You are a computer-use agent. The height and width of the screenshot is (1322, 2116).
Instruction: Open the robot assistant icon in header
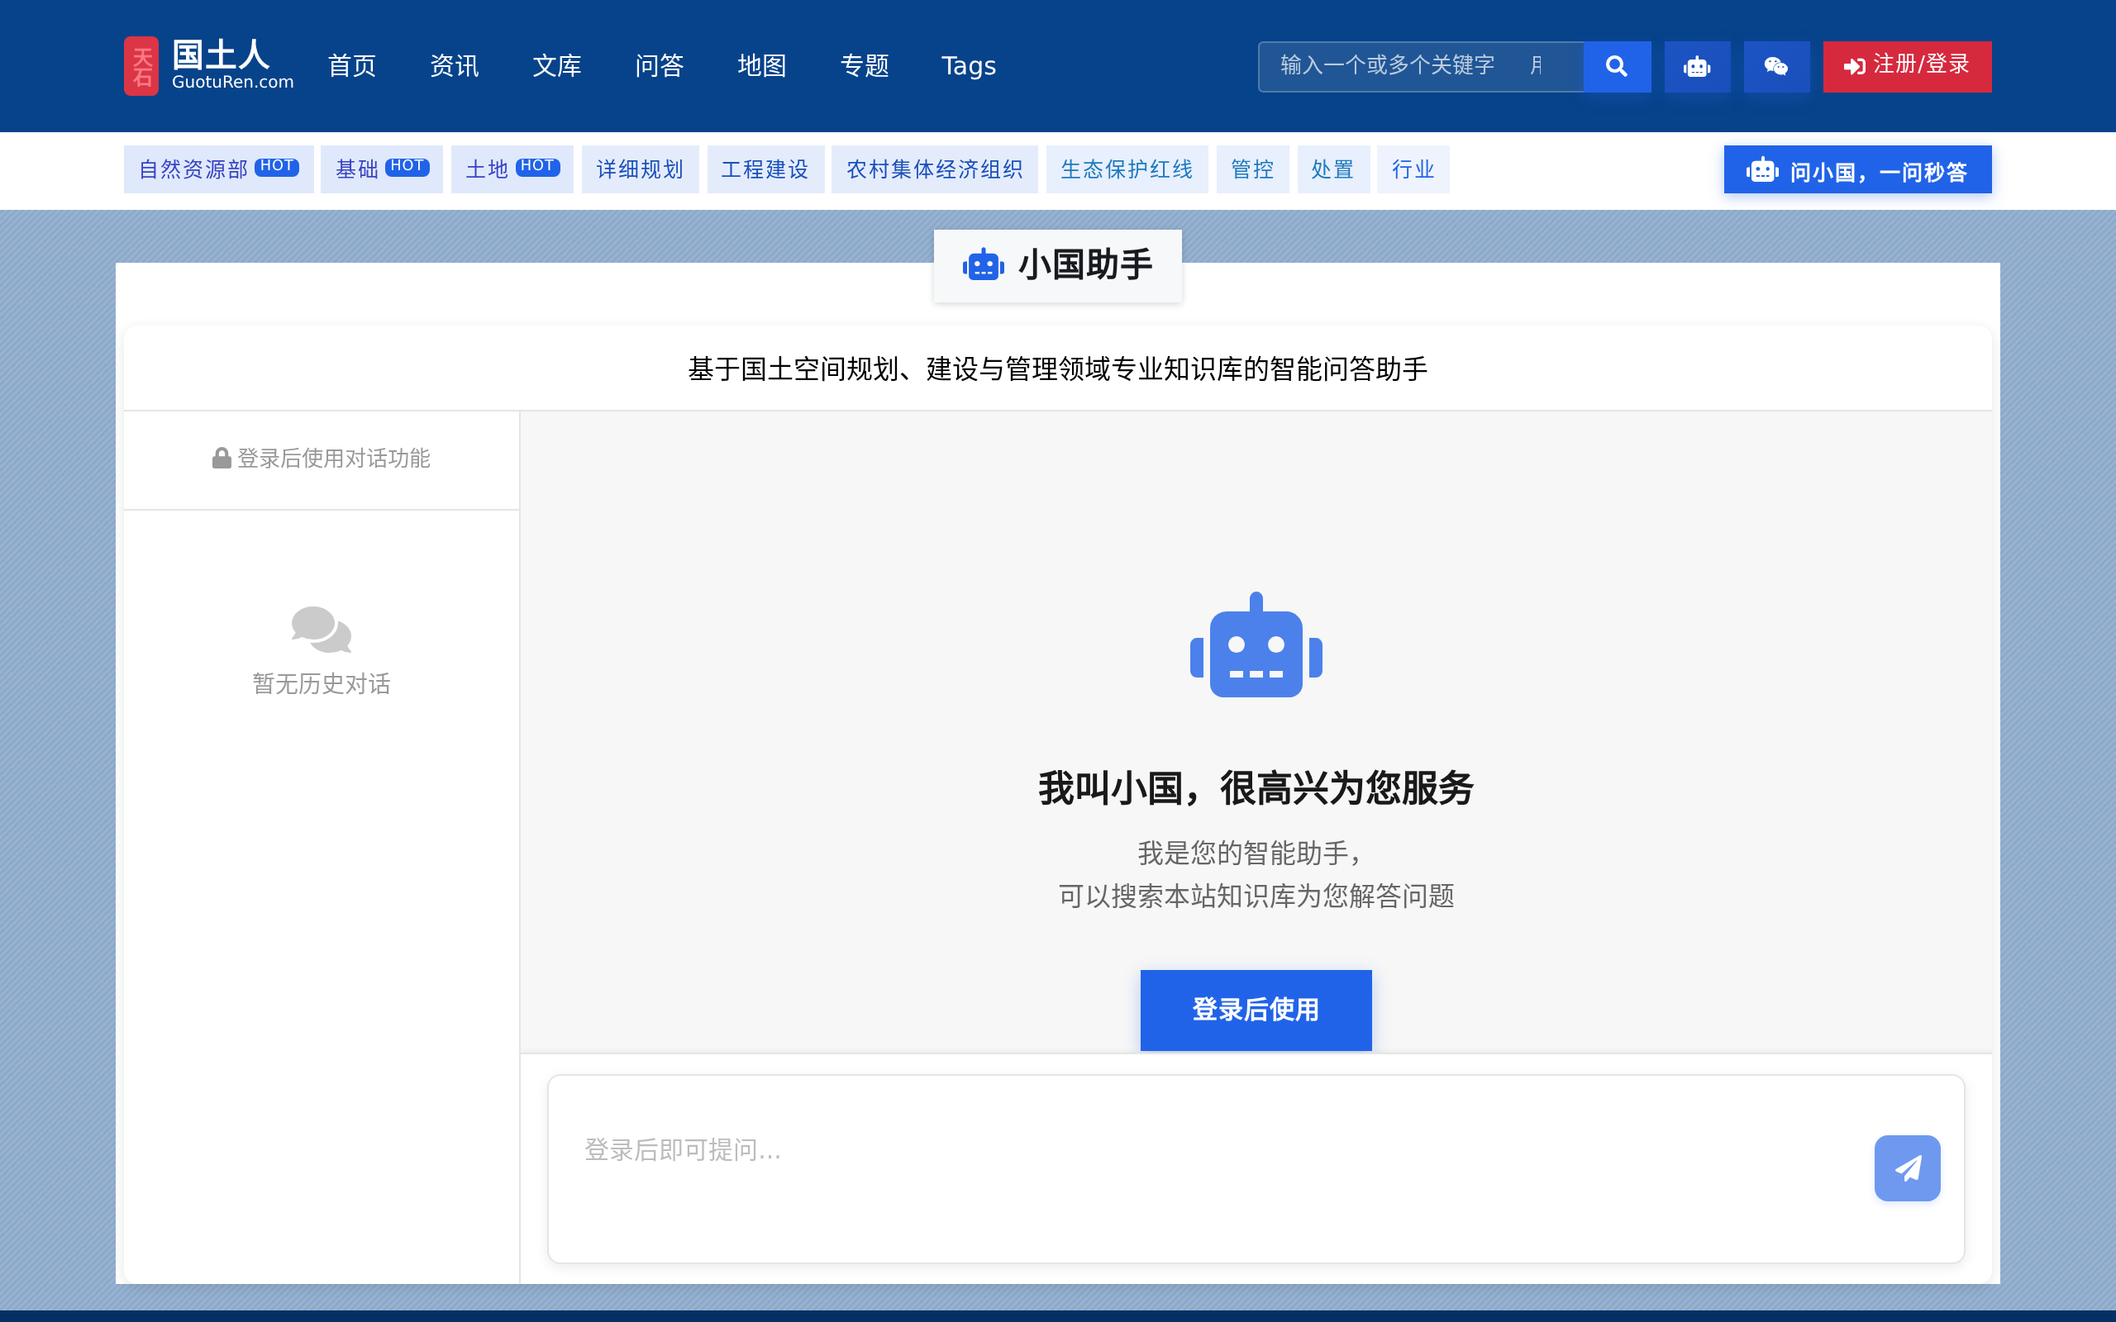click(x=1696, y=66)
